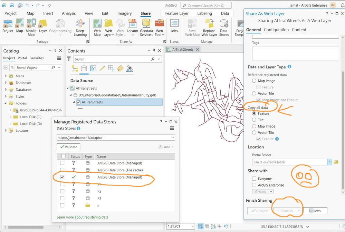Uncheck the validated ArcGIS Data Store (Managed) row
The image size is (345, 232).
point(62,177)
